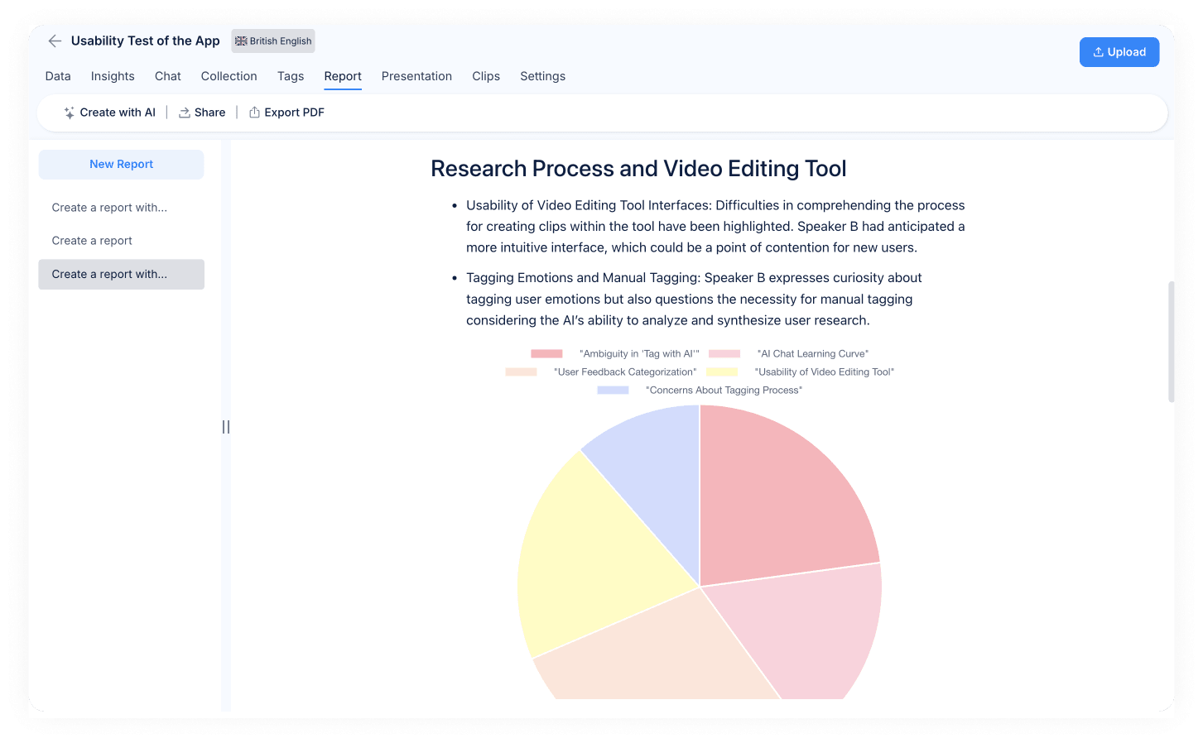Select the highlighted 'Create a report with...' item
The image size is (1203, 743).
[x=121, y=274]
